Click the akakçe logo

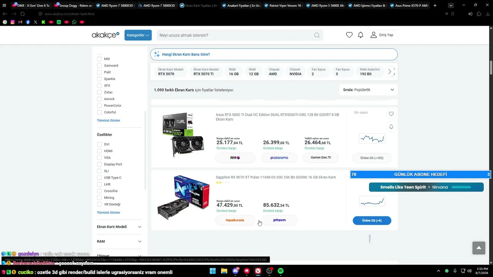[x=106, y=35]
